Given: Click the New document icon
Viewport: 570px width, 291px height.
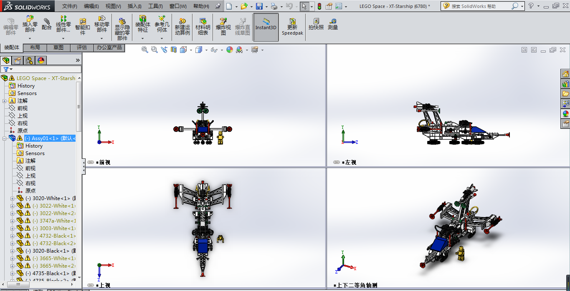Looking at the screenshot, I should pyautogui.click(x=229, y=6).
